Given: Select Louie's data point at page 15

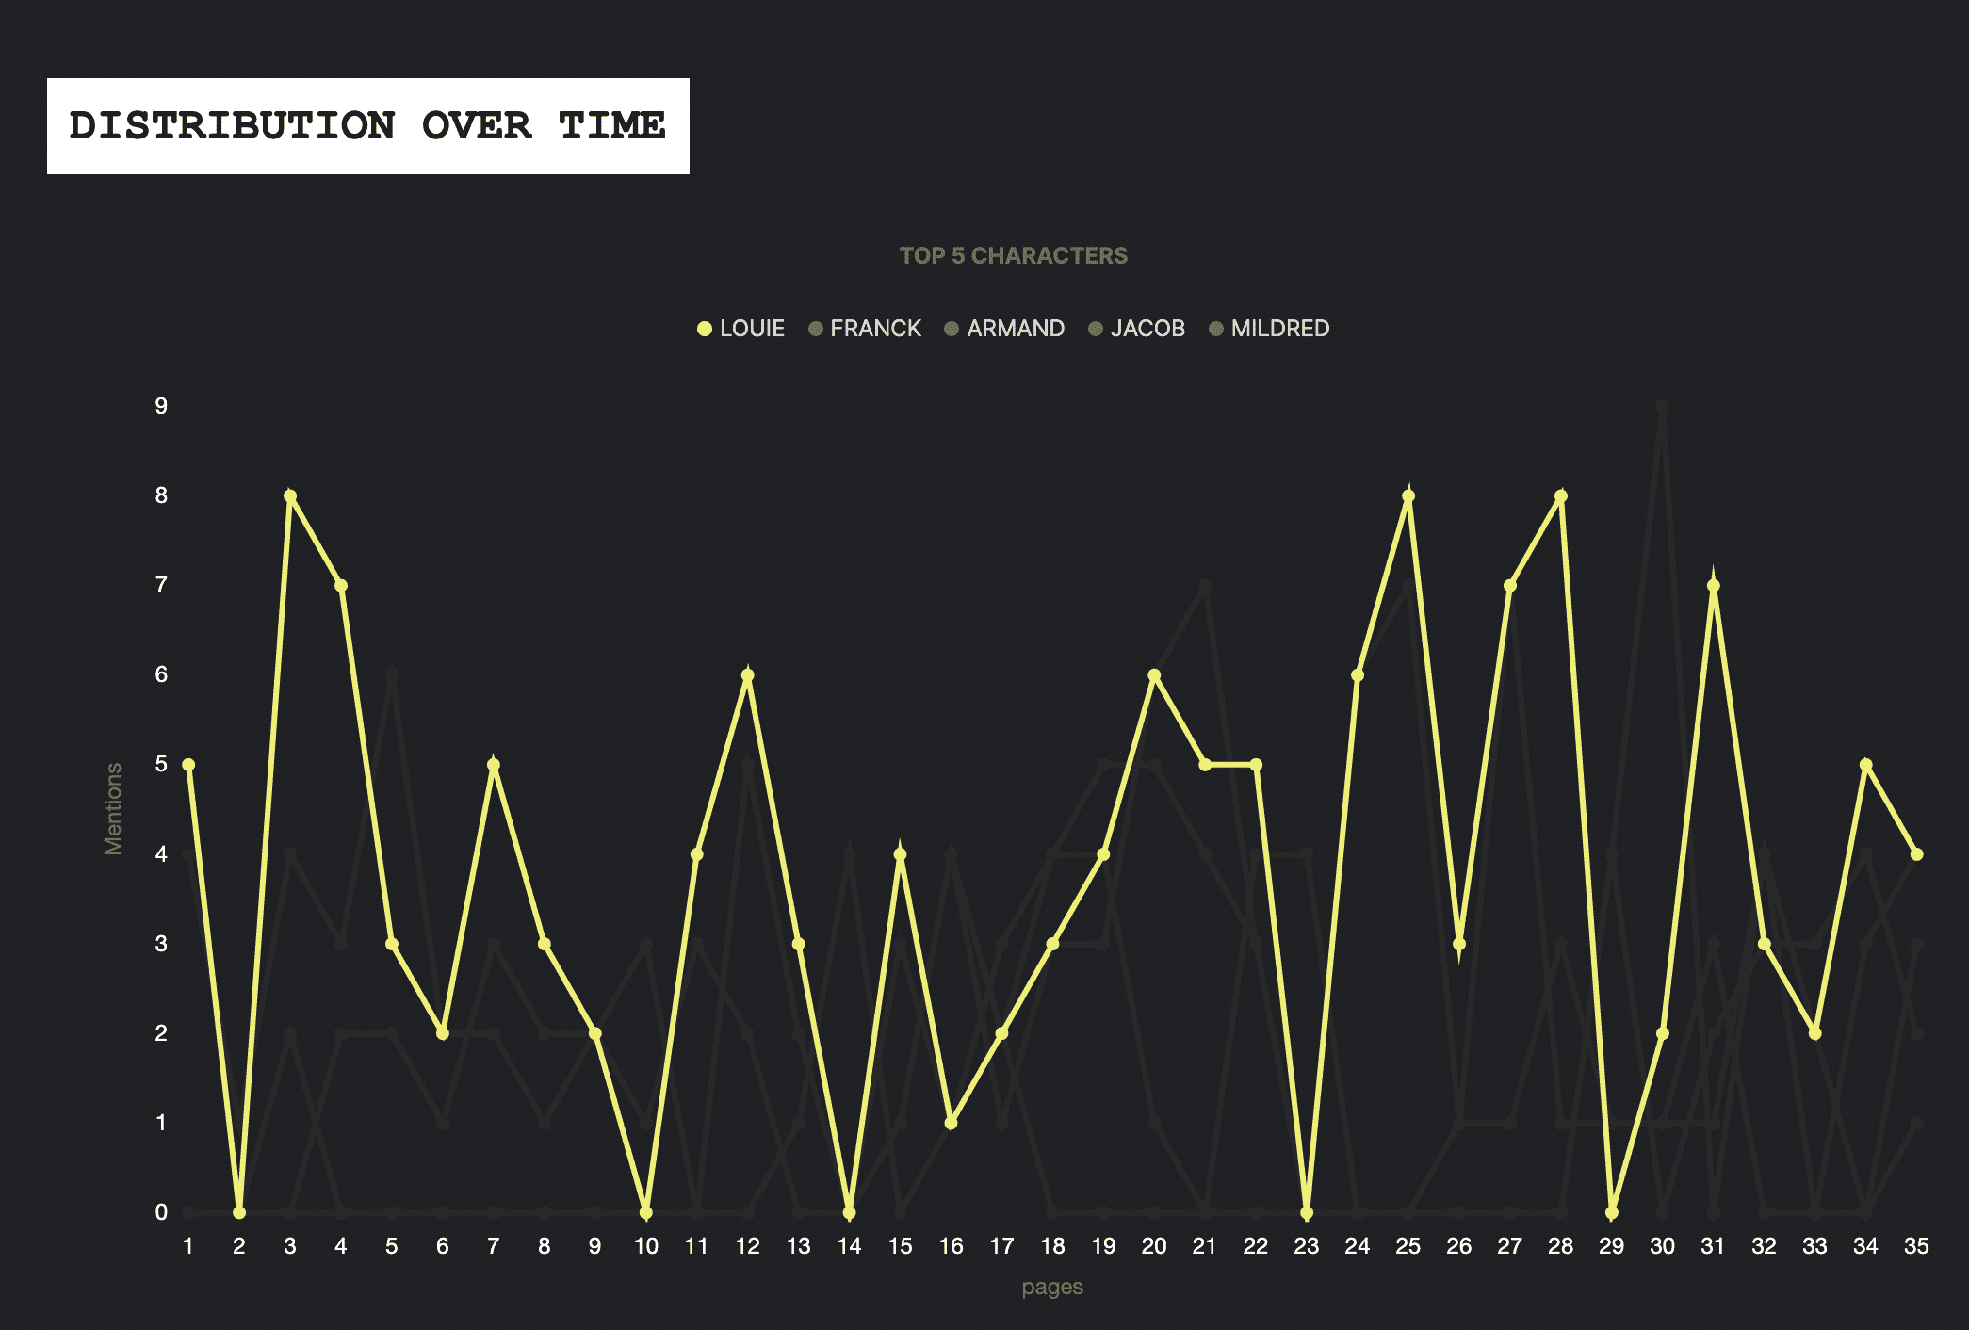Looking at the screenshot, I should click(x=900, y=854).
